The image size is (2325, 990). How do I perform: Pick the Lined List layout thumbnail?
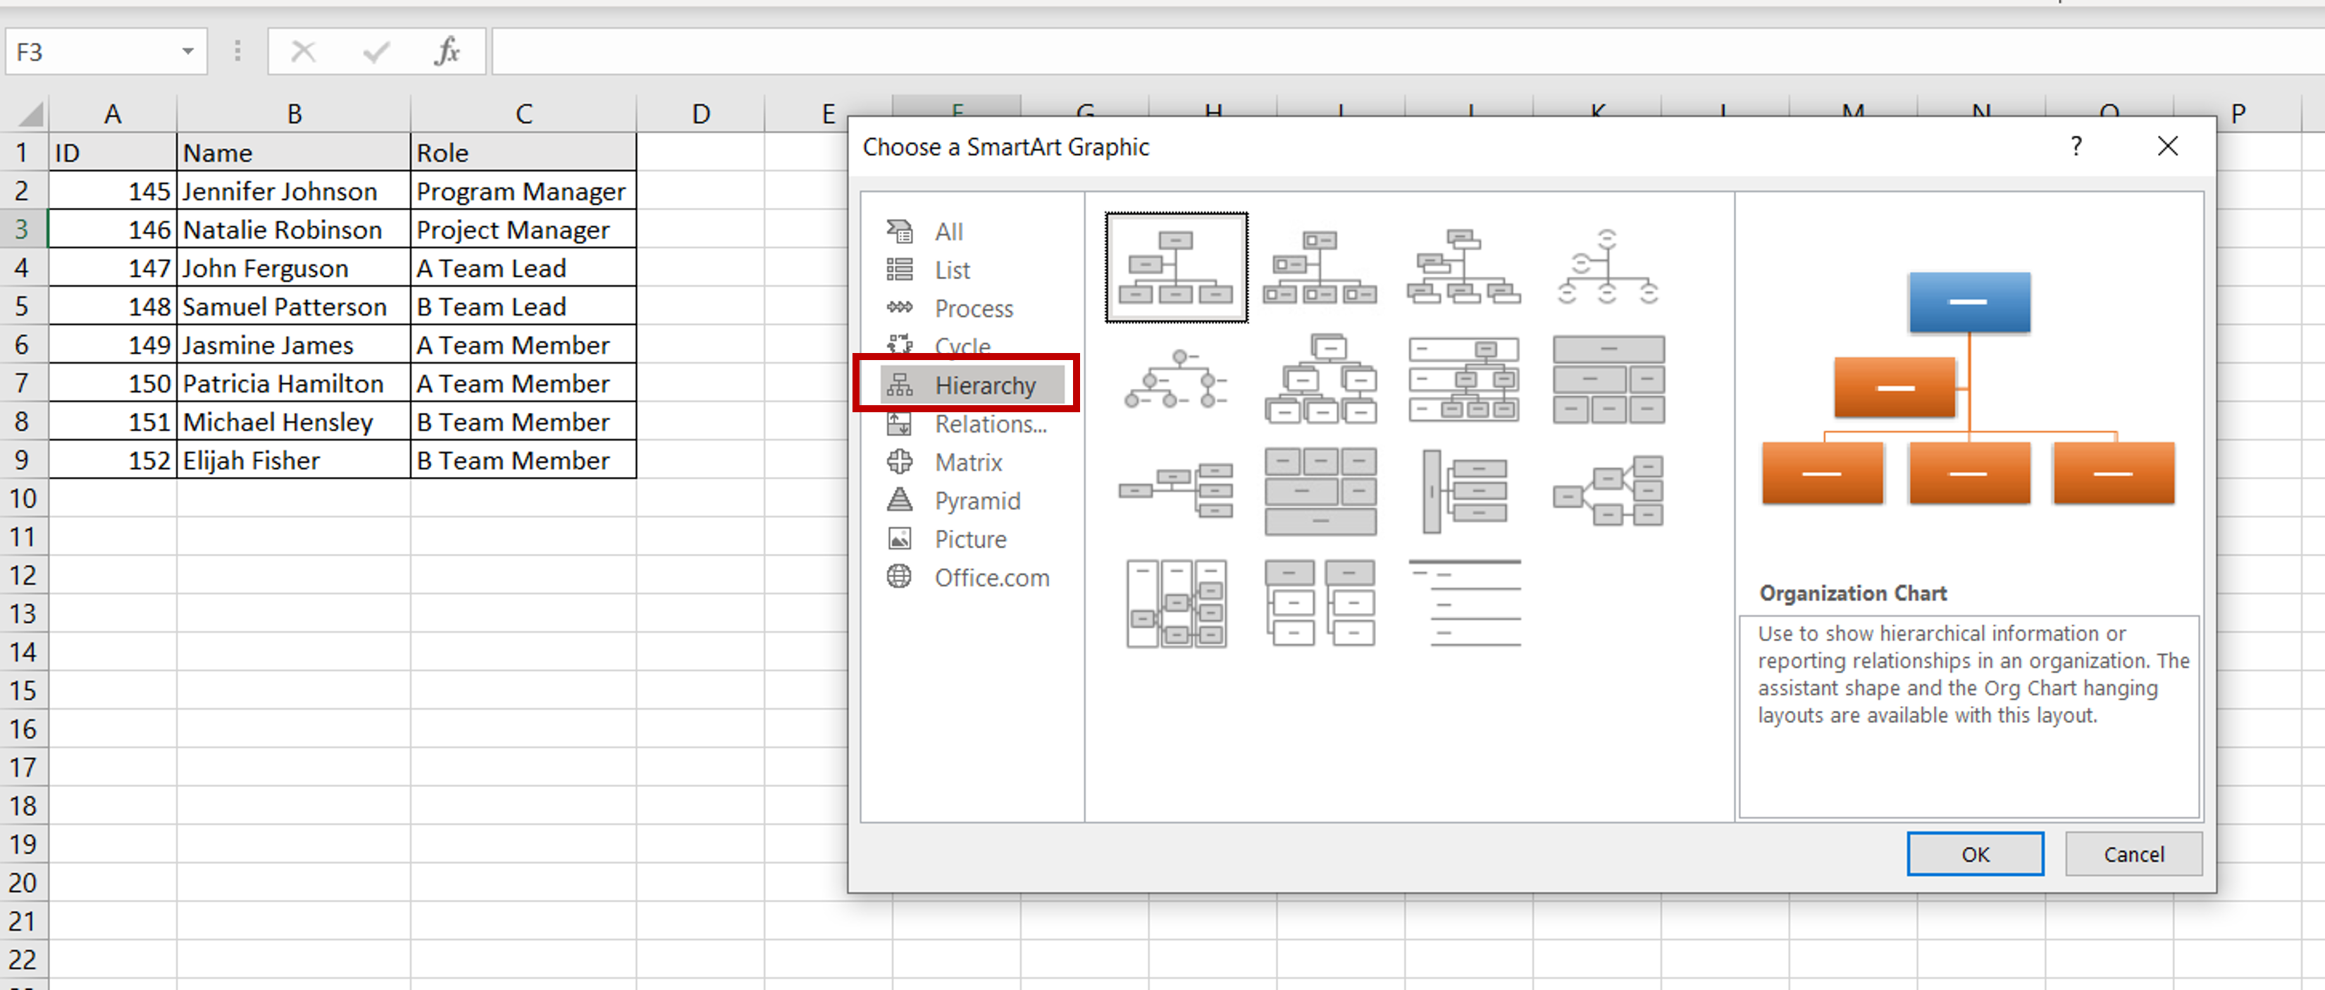point(1464,603)
